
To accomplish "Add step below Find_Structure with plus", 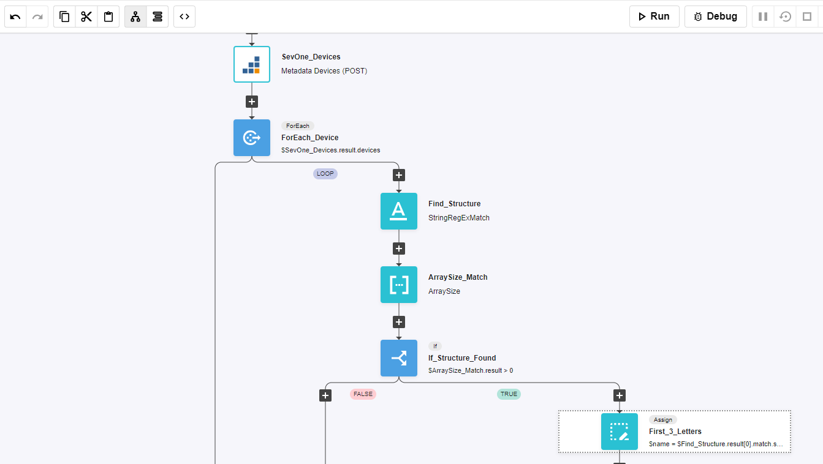I will coord(399,249).
